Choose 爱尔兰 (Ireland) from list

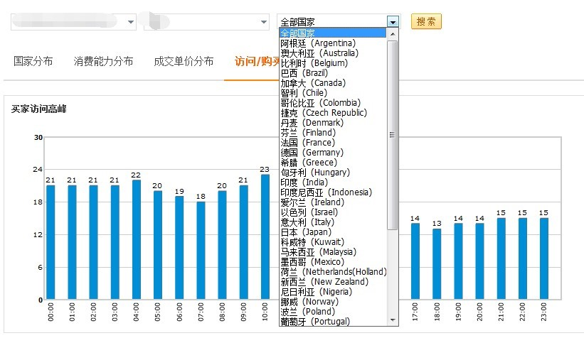(x=333, y=202)
